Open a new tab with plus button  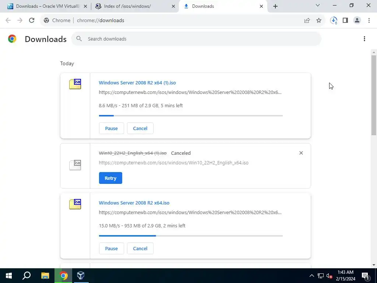pyautogui.click(x=275, y=6)
